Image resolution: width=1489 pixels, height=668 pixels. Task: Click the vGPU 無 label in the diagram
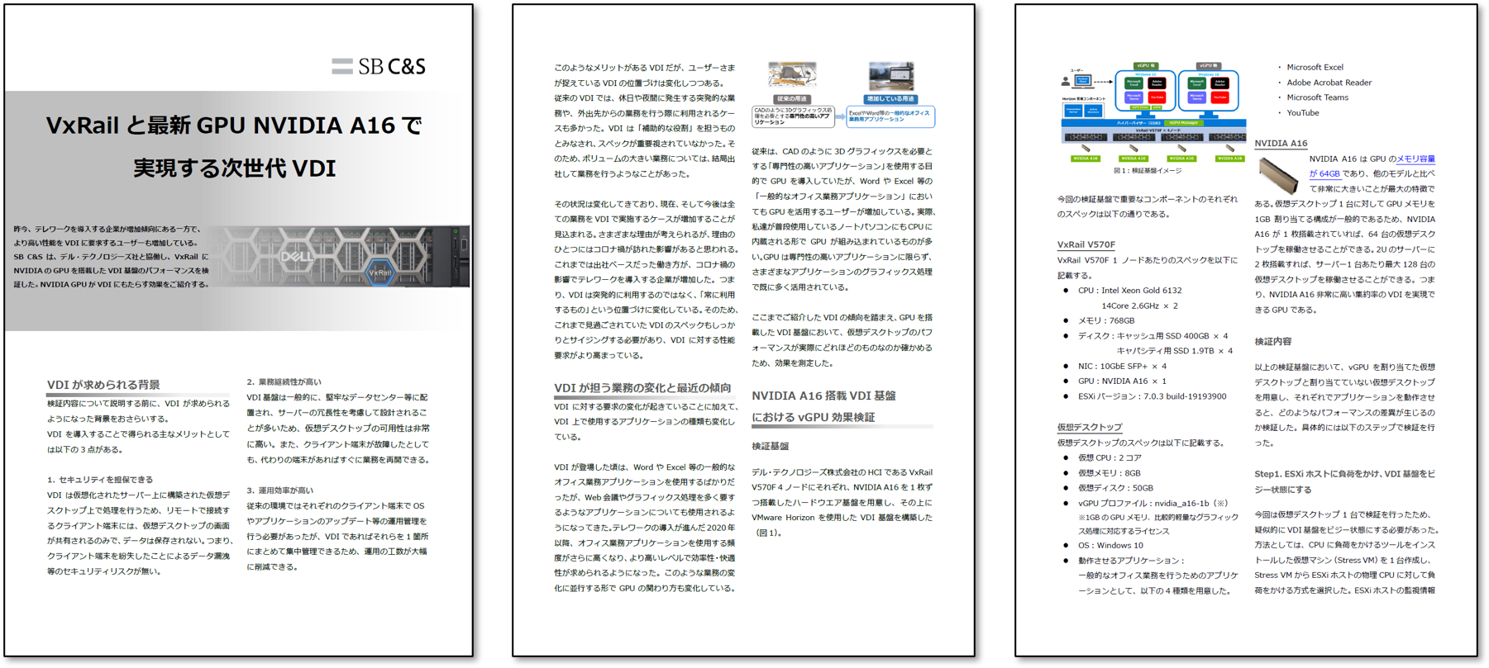coord(1208,65)
